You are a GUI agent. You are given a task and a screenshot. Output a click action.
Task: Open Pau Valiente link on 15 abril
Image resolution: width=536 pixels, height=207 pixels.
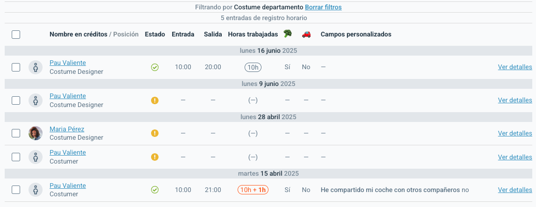coord(68,186)
